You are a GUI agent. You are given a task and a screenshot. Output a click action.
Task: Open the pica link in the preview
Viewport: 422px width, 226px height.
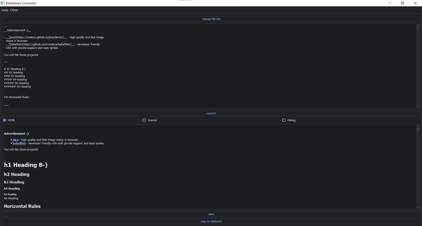[16, 140]
